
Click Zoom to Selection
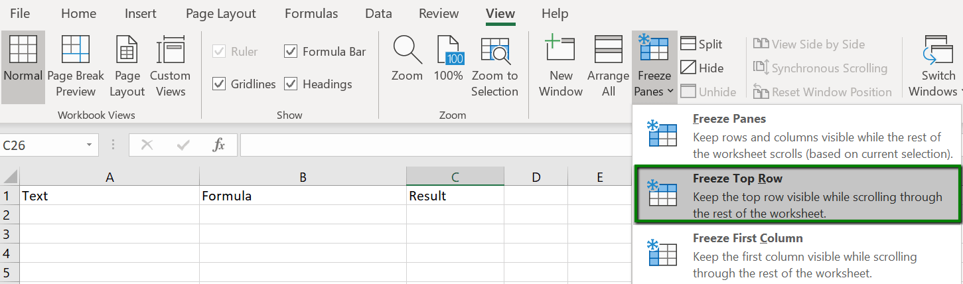pos(494,66)
